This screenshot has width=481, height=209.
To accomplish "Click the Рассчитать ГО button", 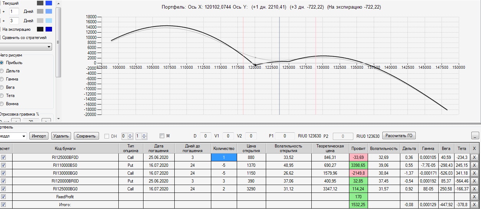I will tap(399, 136).
